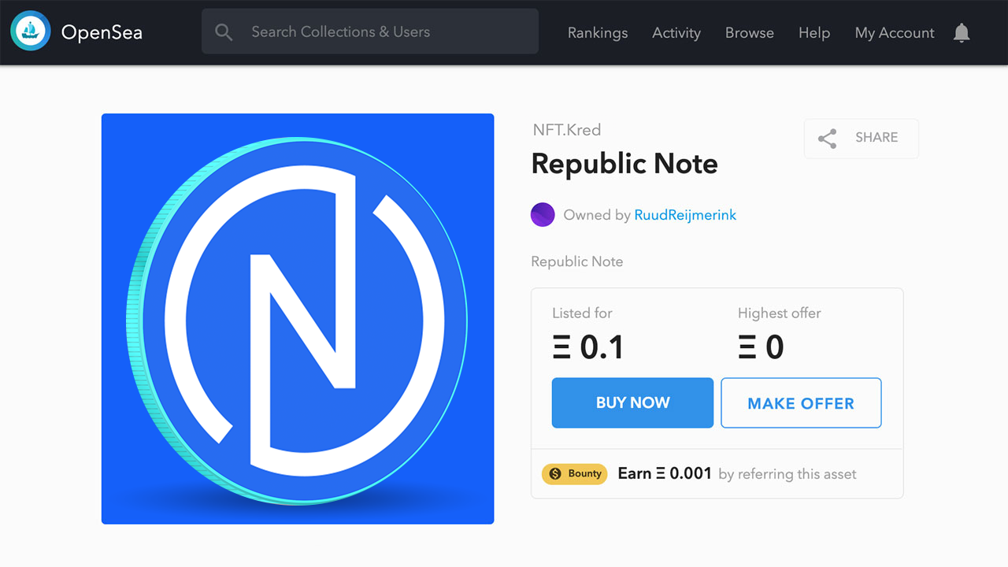Click the OpenSea brand name text
This screenshot has width=1008, height=567.
point(102,32)
